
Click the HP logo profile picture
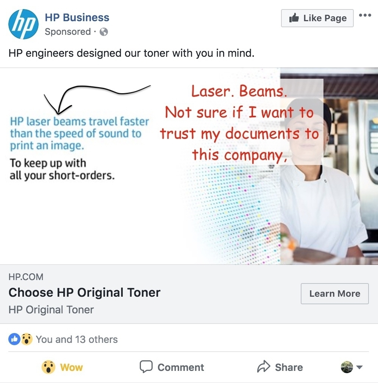(23, 24)
